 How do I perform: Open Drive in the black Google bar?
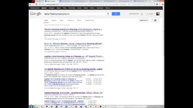[x=92, y=8]
